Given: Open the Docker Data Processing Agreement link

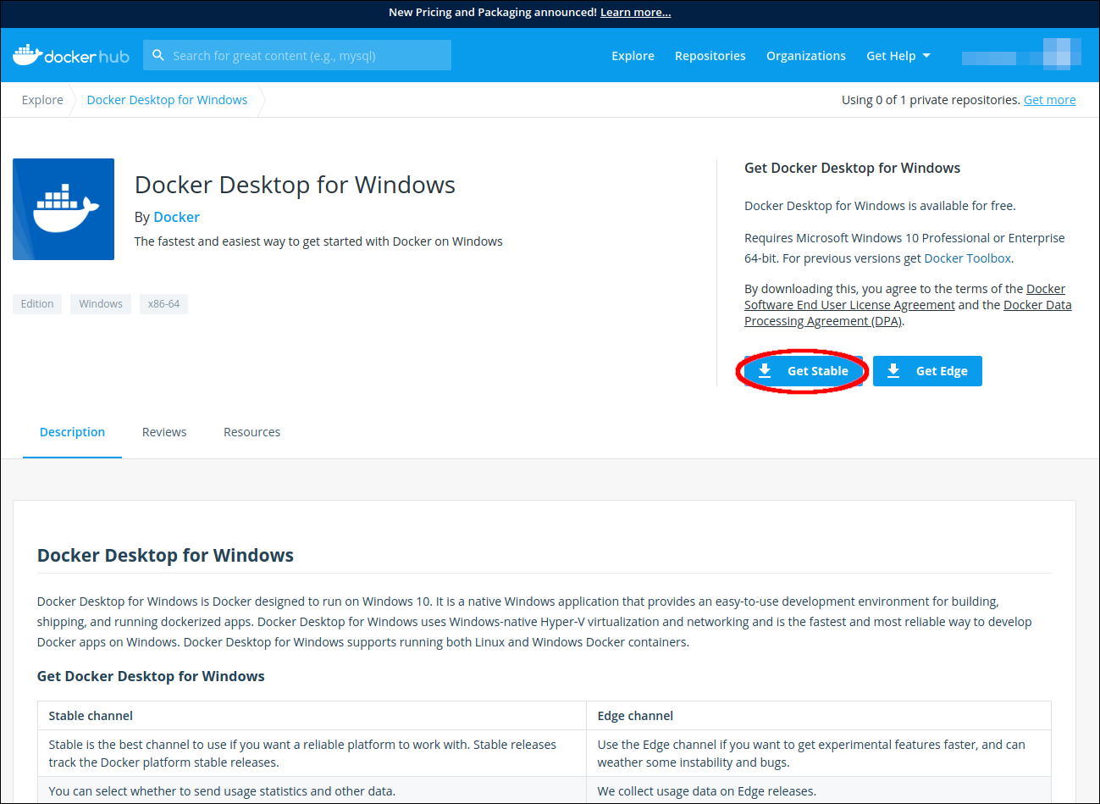Looking at the screenshot, I should tap(908, 313).
